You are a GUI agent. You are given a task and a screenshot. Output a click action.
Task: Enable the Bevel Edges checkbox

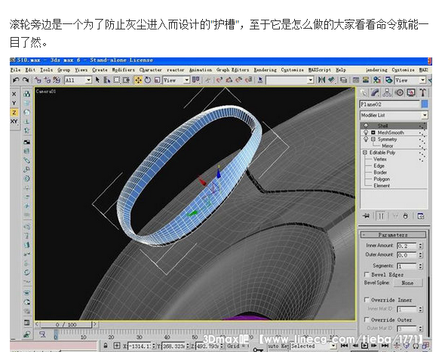[367, 274]
